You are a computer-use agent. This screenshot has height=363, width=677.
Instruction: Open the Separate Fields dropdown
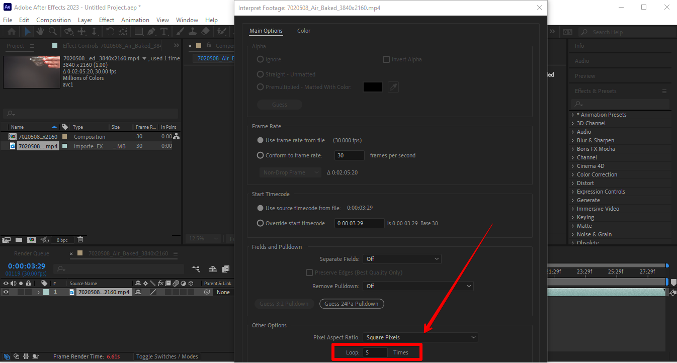click(402, 258)
